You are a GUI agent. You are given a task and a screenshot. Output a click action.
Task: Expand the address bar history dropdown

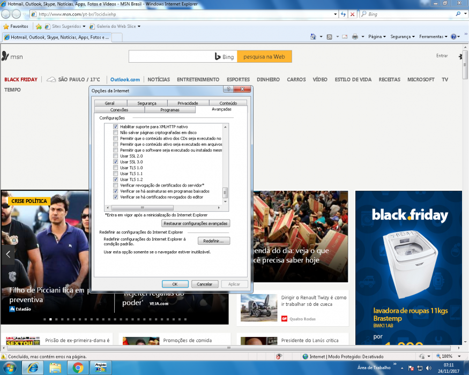coord(336,14)
